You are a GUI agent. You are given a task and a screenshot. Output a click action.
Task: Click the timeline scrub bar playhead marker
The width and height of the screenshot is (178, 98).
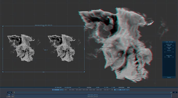point(14,92)
